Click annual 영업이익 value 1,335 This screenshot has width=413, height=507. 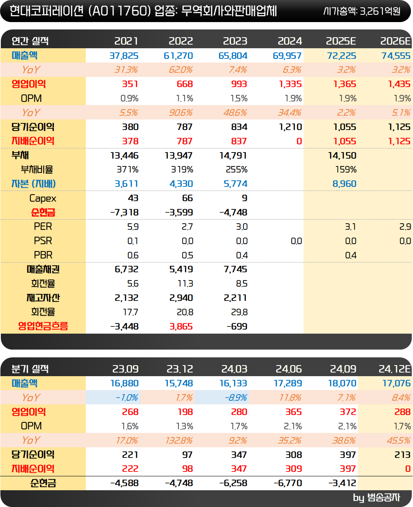290,84
